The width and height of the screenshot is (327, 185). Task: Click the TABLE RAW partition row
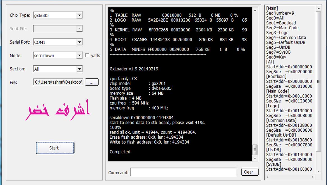pos(174,15)
